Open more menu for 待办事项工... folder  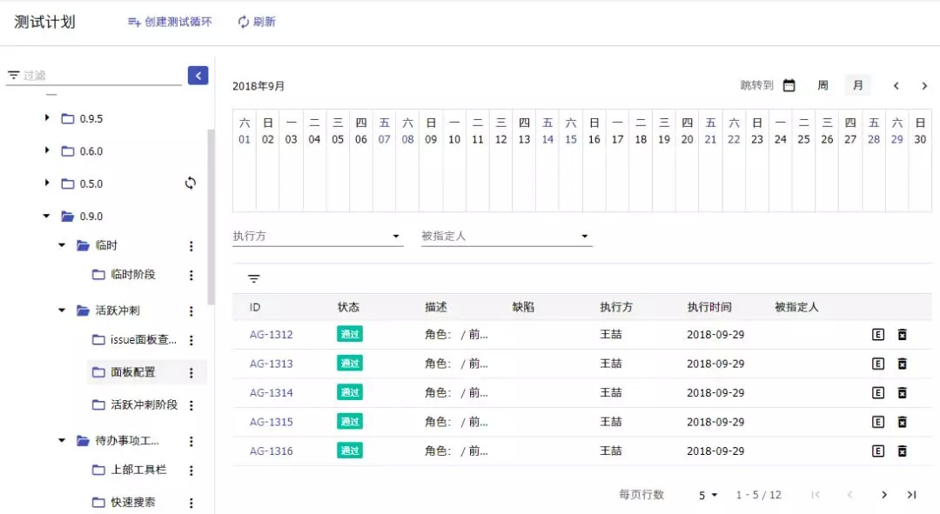pos(191,442)
